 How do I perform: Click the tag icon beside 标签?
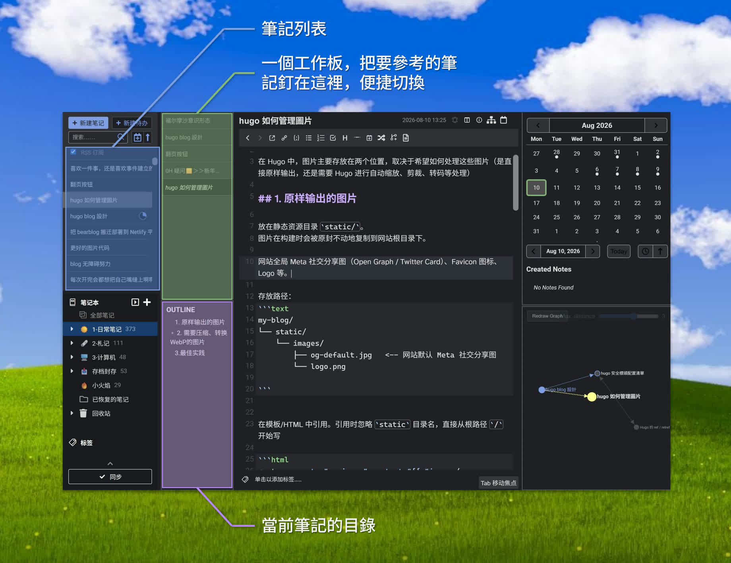(x=73, y=443)
